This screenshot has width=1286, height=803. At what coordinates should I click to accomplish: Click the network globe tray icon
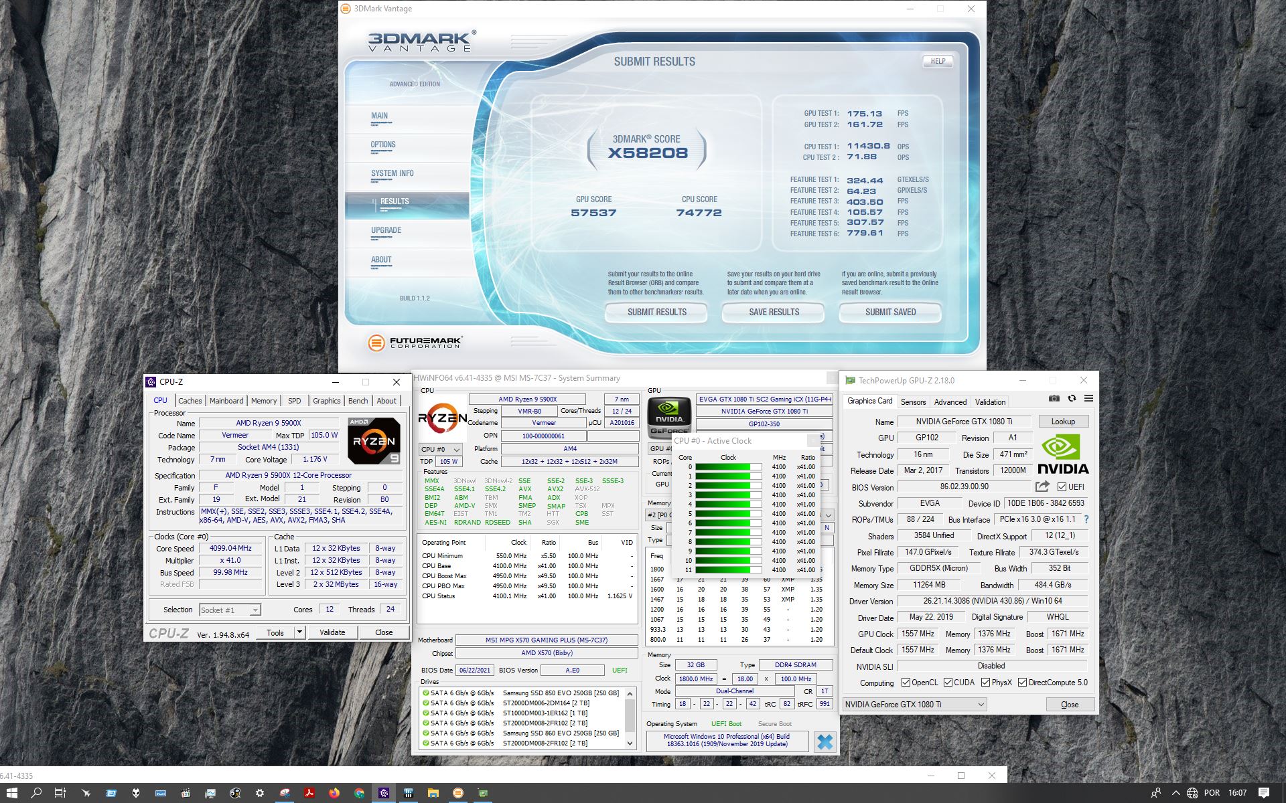coord(1192,793)
